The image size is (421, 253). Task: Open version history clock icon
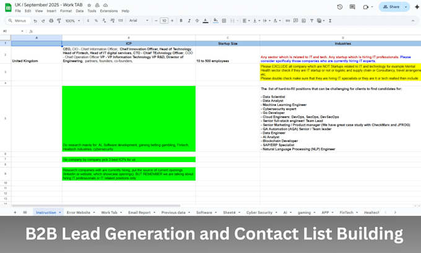pos(340,7)
